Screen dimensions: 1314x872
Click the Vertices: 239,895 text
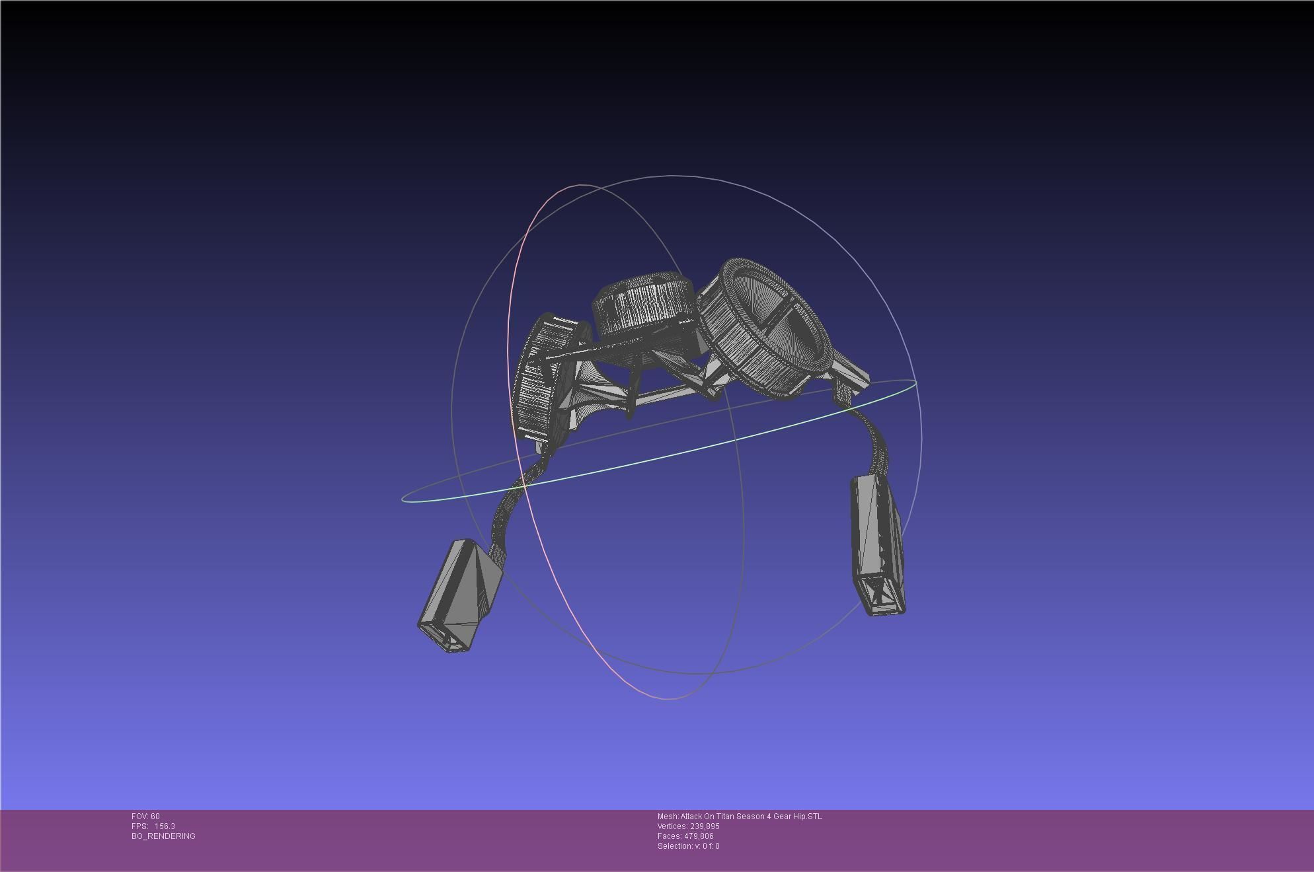[689, 826]
